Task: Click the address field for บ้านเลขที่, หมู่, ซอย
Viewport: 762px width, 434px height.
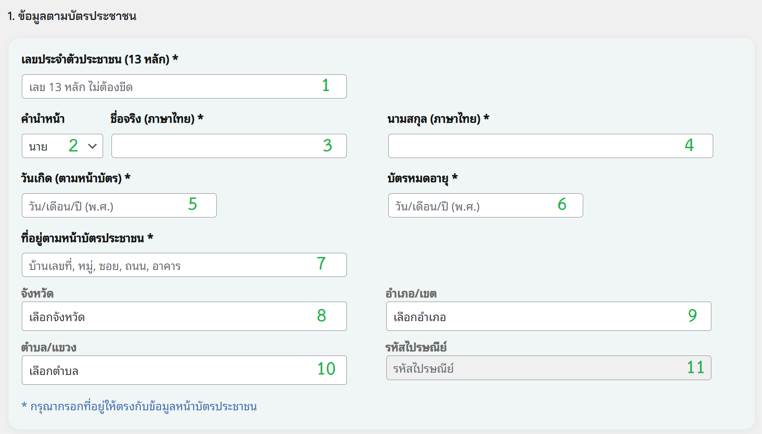Action: pyautogui.click(x=184, y=265)
